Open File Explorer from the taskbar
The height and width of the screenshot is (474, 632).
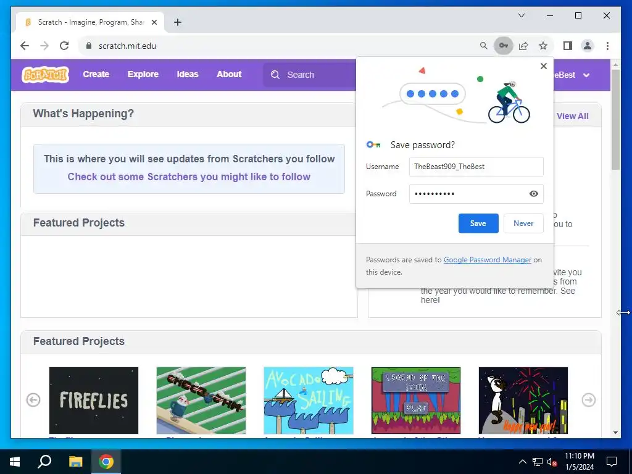(75, 462)
